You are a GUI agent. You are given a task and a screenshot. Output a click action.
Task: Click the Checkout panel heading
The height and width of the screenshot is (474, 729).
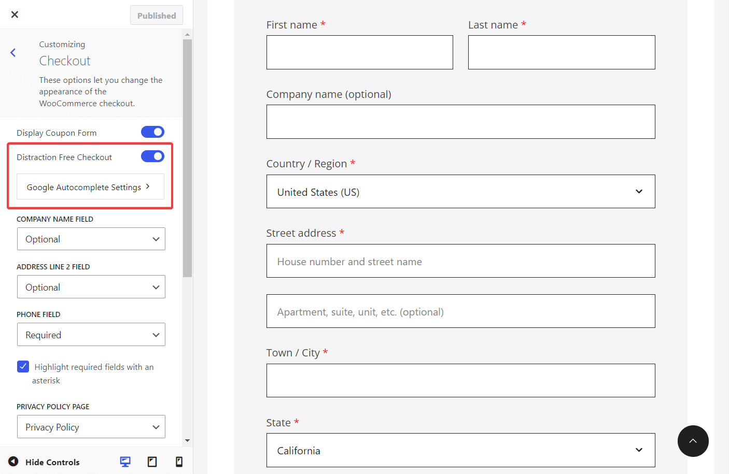coord(65,61)
